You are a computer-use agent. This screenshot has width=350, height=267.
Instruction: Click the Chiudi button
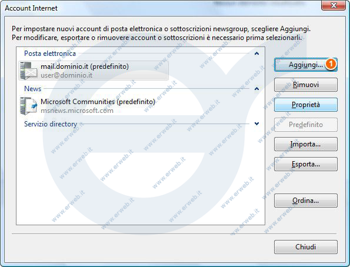click(x=305, y=247)
